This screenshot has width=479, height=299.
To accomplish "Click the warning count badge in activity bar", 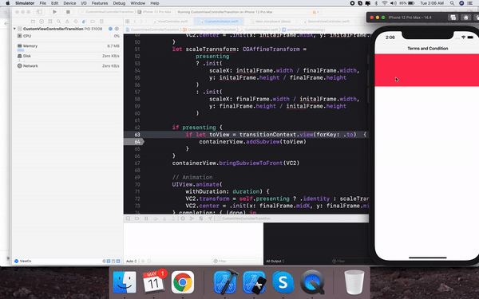I will 315,12.
